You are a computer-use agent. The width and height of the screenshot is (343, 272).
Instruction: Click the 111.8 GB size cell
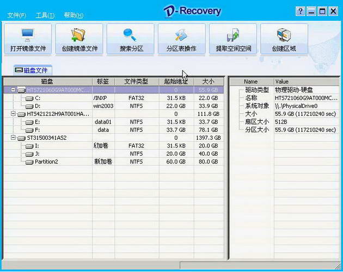[208, 114]
